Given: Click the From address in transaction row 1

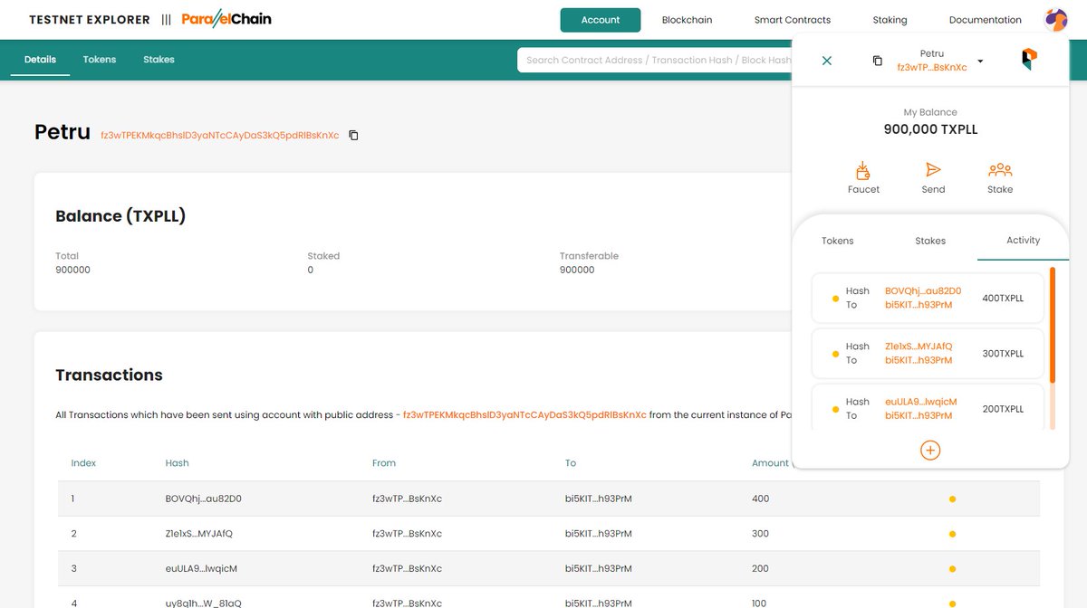Looking at the screenshot, I should pyautogui.click(x=407, y=499).
